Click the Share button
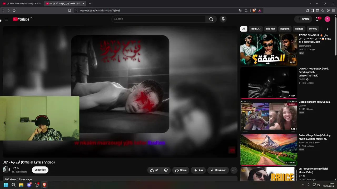 181,170
